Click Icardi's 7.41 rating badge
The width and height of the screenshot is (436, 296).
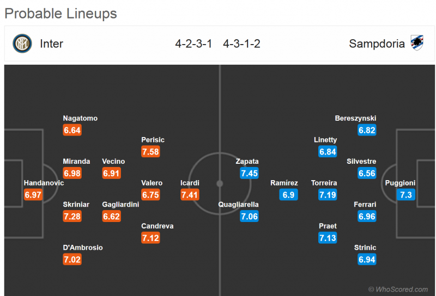coord(190,195)
